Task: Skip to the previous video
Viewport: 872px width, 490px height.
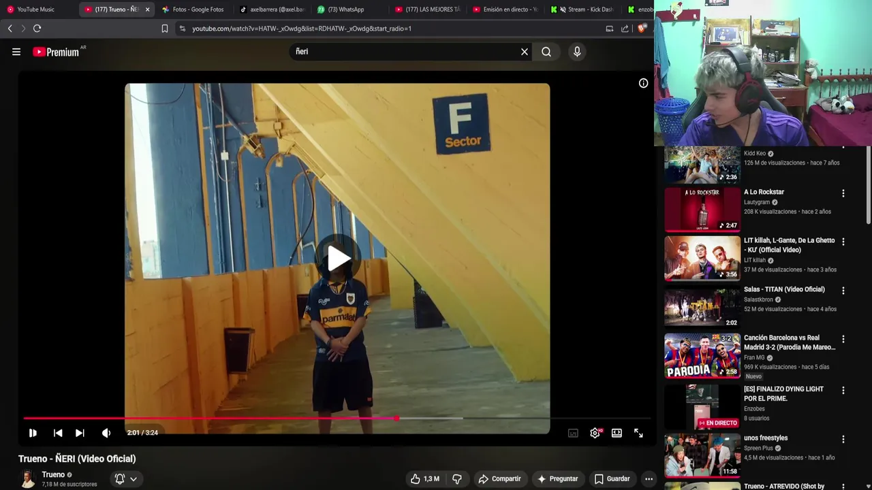Action: tap(58, 433)
